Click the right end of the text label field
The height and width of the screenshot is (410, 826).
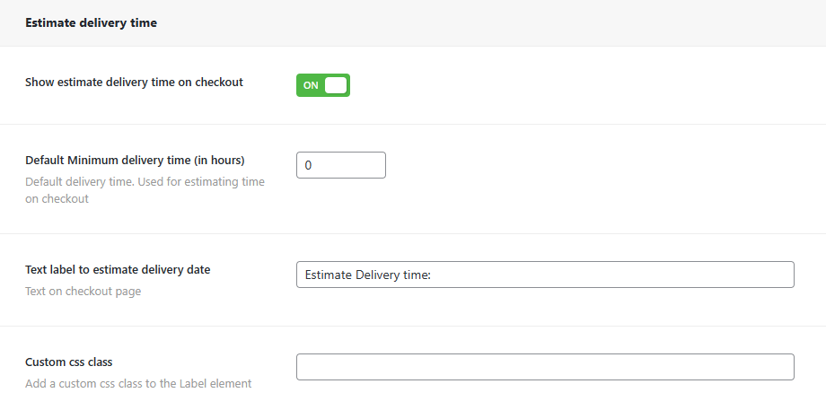click(781, 275)
